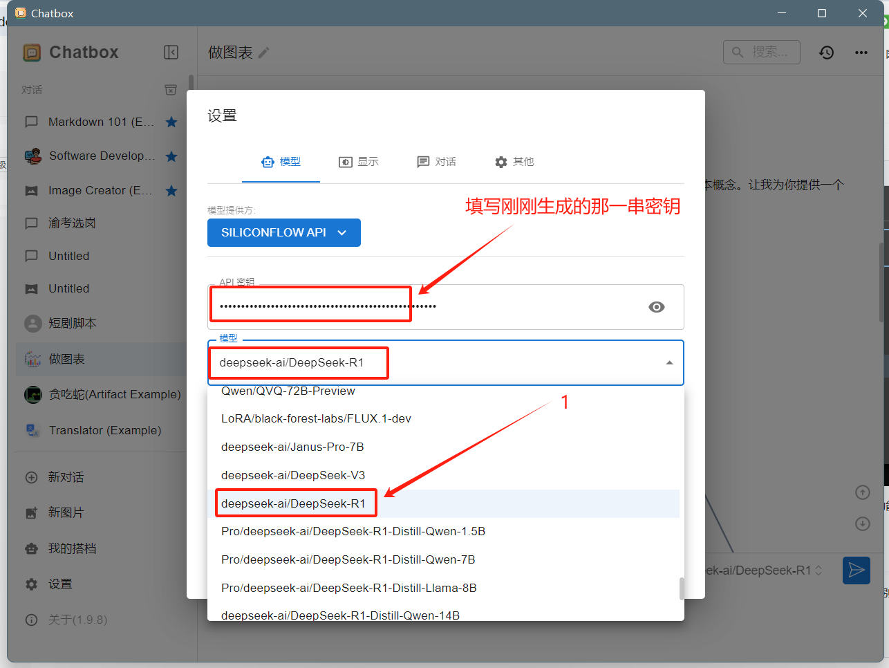Choose Pro DeepSeek-R1-Distill-Qwen-1.5B model
Image resolution: width=889 pixels, height=668 pixels.
(x=443, y=532)
